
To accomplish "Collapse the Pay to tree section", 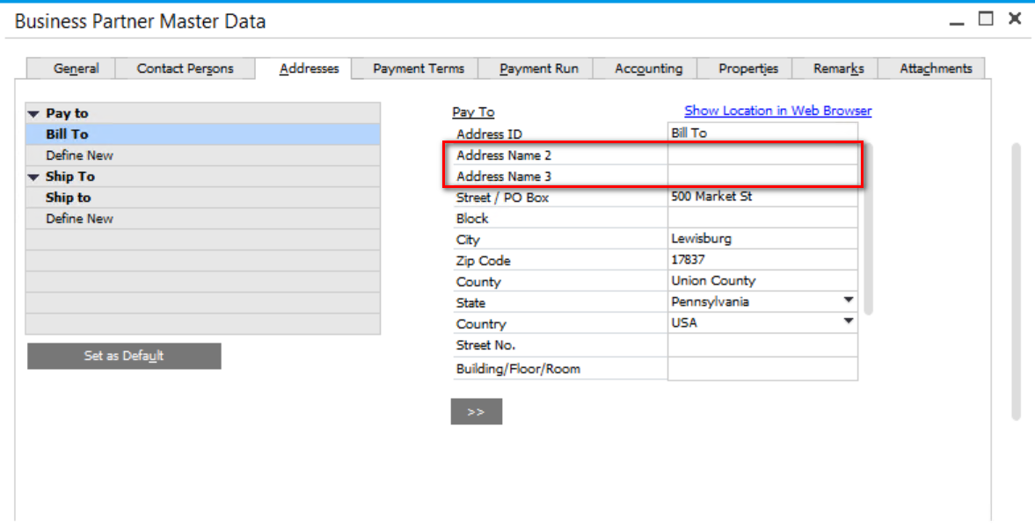I will [34, 114].
